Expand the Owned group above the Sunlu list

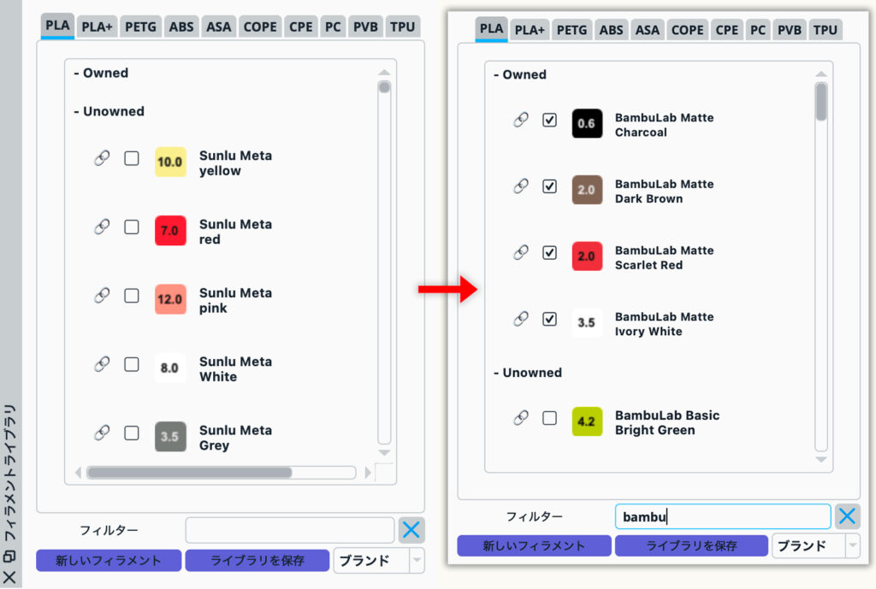click(x=101, y=74)
